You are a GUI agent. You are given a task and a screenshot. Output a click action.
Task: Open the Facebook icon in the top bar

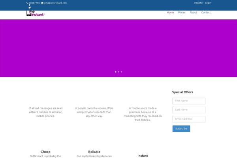tap(30, 5)
